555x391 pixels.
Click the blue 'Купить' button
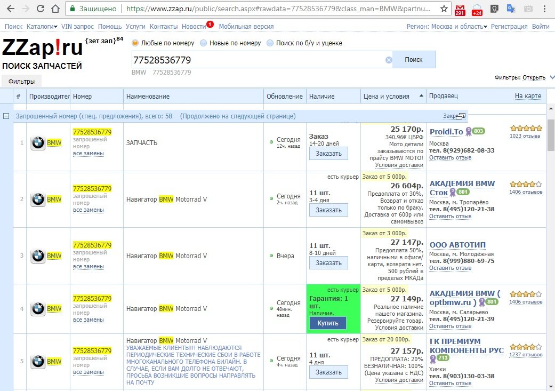(x=327, y=323)
